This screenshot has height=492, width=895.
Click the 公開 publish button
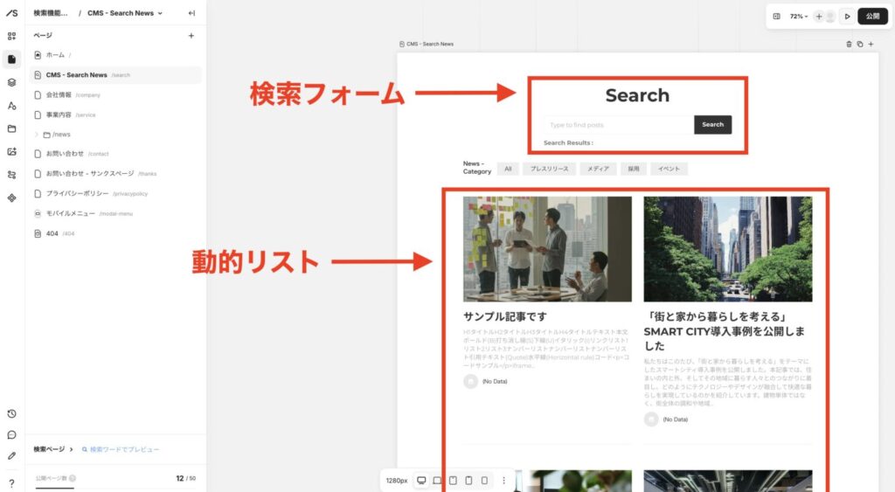(872, 16)
